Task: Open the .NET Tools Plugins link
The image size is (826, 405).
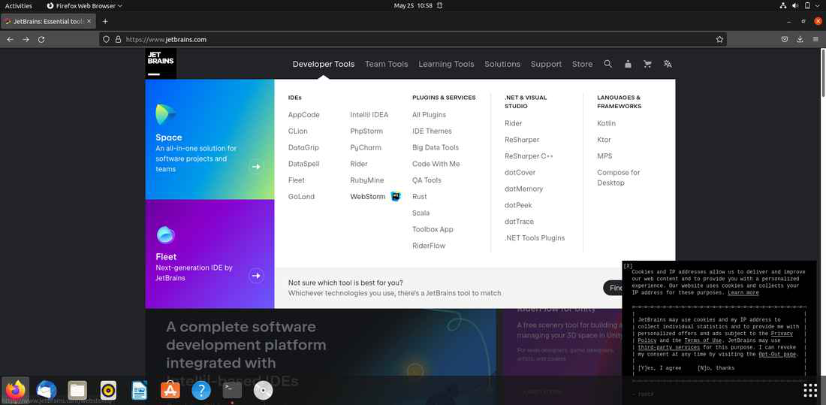Action: tap(535, 238)
